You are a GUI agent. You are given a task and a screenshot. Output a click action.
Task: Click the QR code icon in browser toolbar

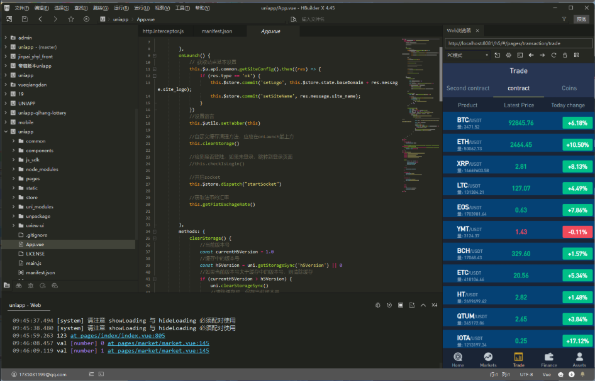click(x=576, y=55)
